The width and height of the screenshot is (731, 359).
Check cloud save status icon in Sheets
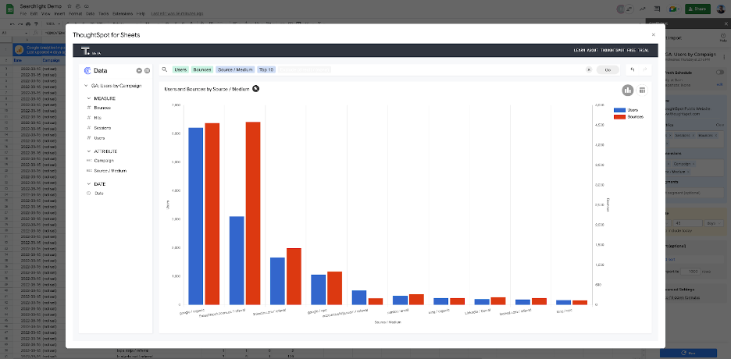(87, 6)
